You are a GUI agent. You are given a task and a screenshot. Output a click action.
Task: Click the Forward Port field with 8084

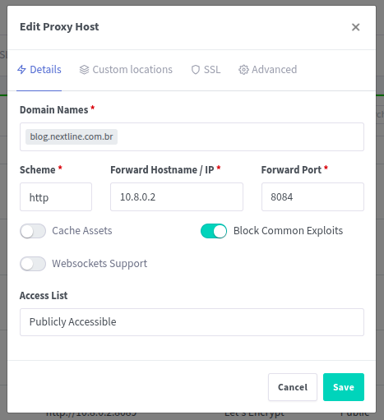(312, 197)
